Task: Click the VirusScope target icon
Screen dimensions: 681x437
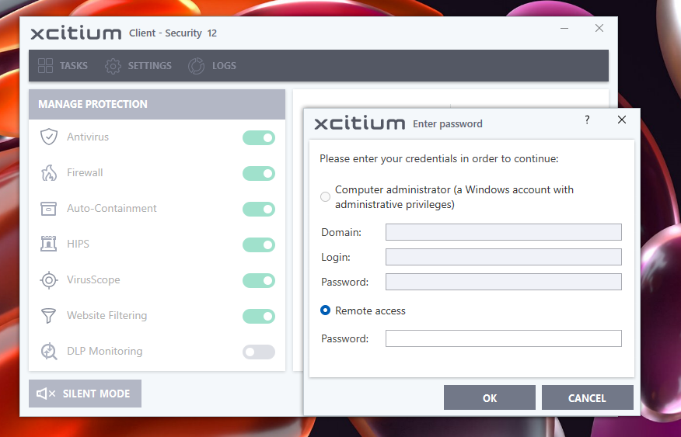Action: pyautogui.click(x=49, y=280)
